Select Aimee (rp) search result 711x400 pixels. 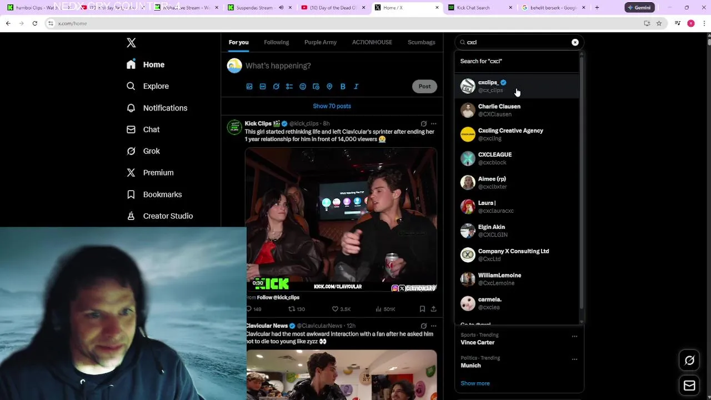click(x=517, y=183)
